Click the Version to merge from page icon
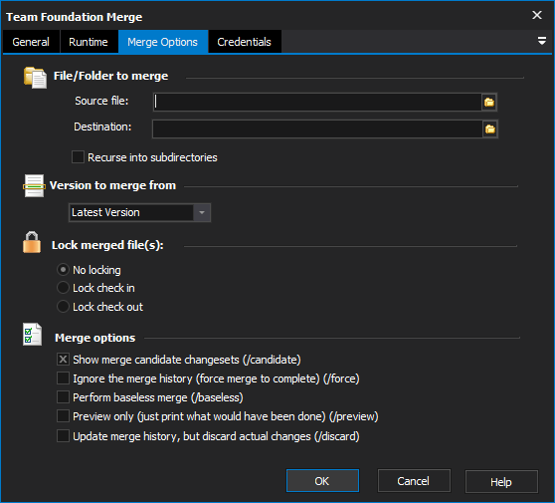The width and height of the screenshot is (555, 503). coord(34,185)
